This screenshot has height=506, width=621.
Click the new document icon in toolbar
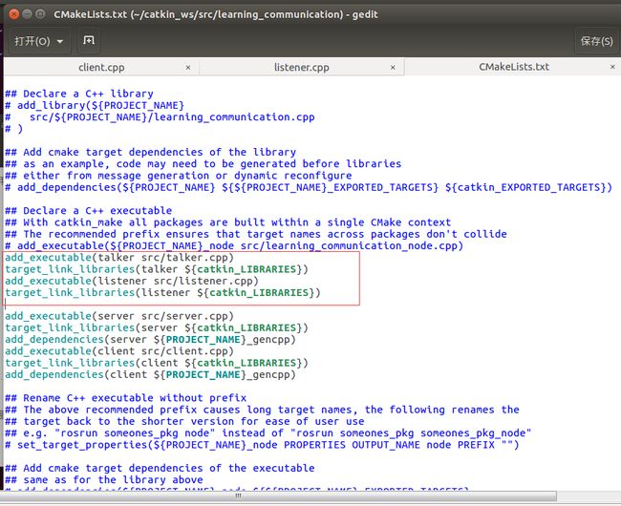(x=89, y=40)
